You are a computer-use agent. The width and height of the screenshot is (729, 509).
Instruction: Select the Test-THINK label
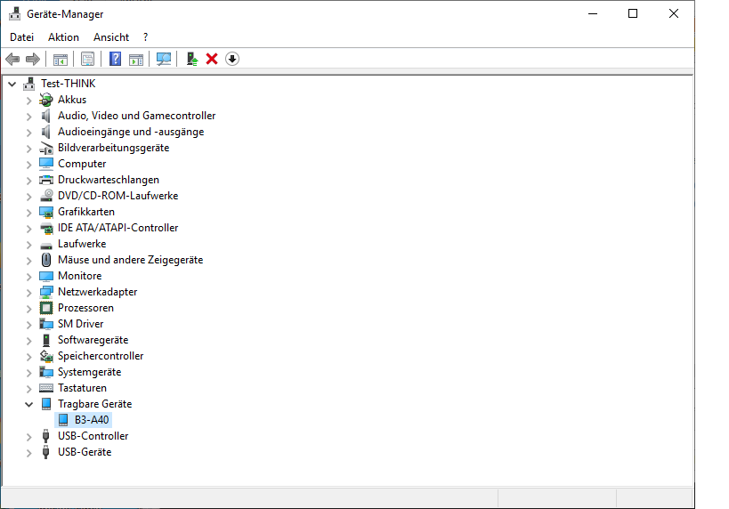coord(68,84)
